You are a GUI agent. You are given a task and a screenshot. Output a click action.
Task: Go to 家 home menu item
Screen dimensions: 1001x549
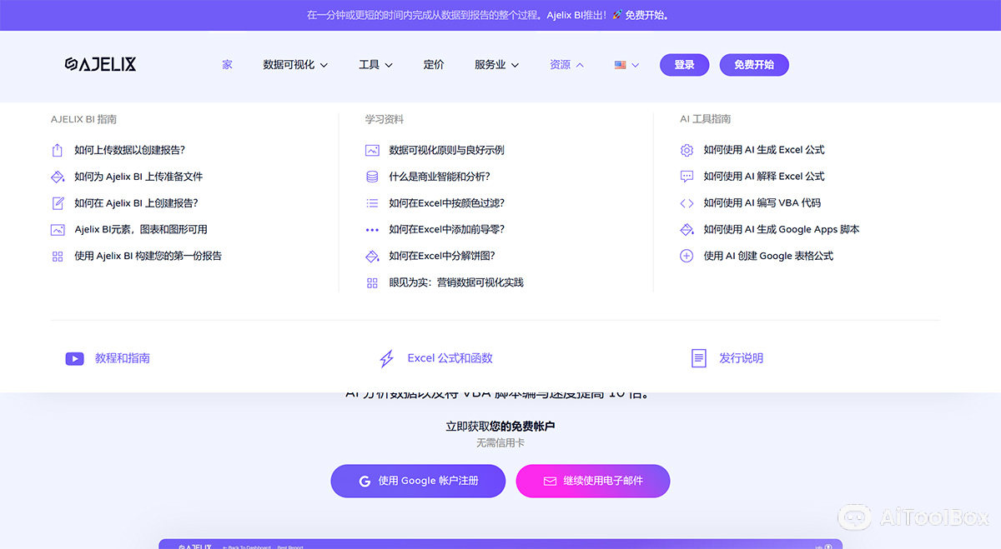point(228,64)
